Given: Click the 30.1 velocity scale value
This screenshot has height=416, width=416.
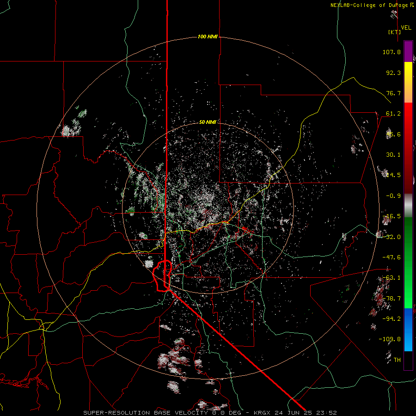Looking at the screenshot, I should pos(393,155).
